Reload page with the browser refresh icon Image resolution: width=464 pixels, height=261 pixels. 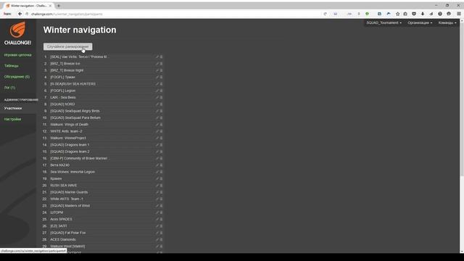325,14
